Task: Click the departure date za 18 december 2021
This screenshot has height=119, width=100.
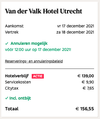Action: [x=75, y=32]
